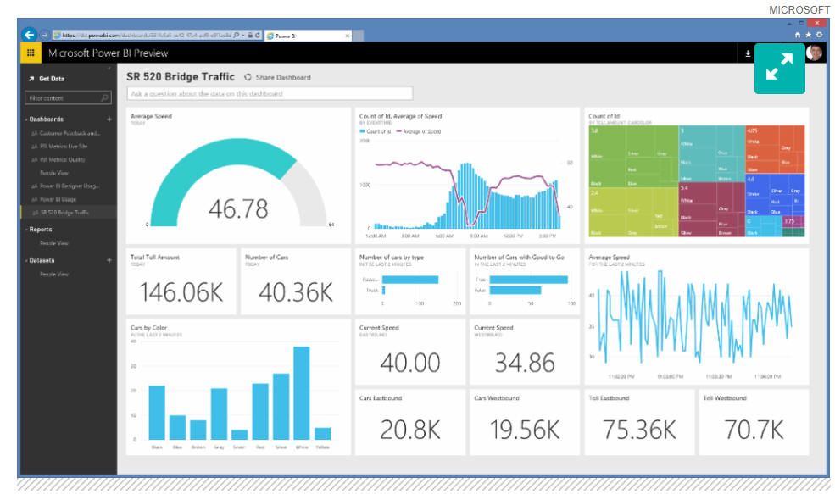
Task: Click the download icon in Power BI header
Action: click(748, 53)
